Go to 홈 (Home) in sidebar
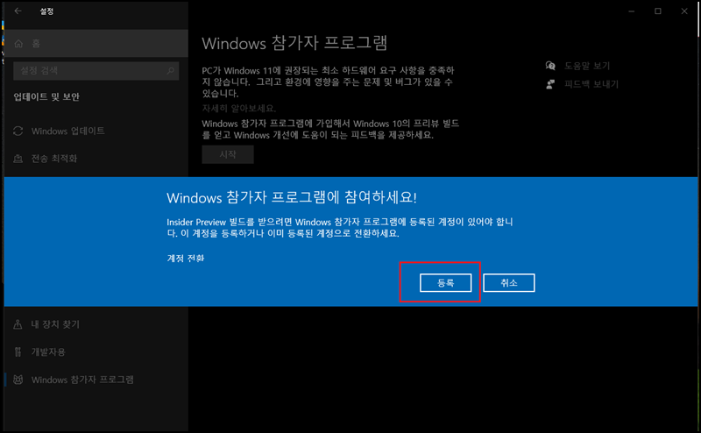 pyautogui.click(x=96, y=44)
